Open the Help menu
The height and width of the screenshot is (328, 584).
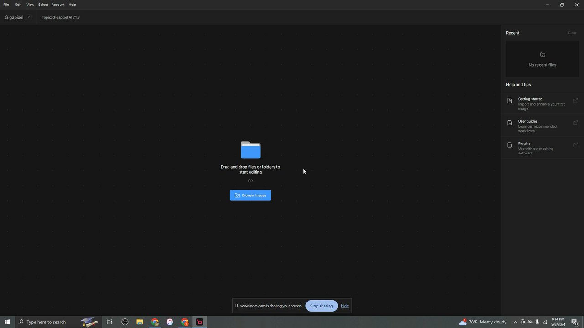click(72, 5)
